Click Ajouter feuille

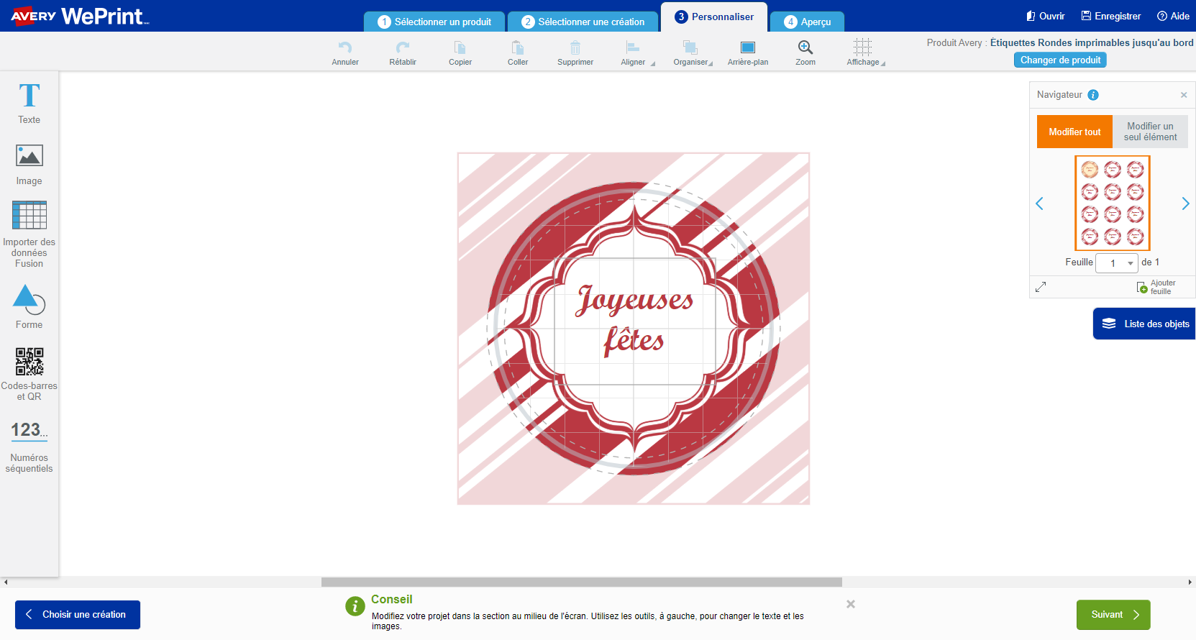pos(1156,287)
